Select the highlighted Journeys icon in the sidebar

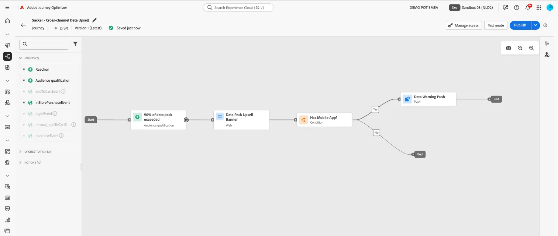7,56
